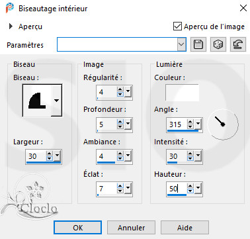
Task: Increase the Largeur value with up arrow
Action: [50, 154]
